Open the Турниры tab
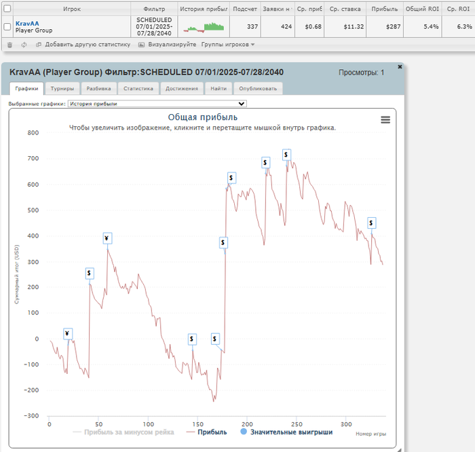This screenshot has width=475, height=452. point(62,88)
